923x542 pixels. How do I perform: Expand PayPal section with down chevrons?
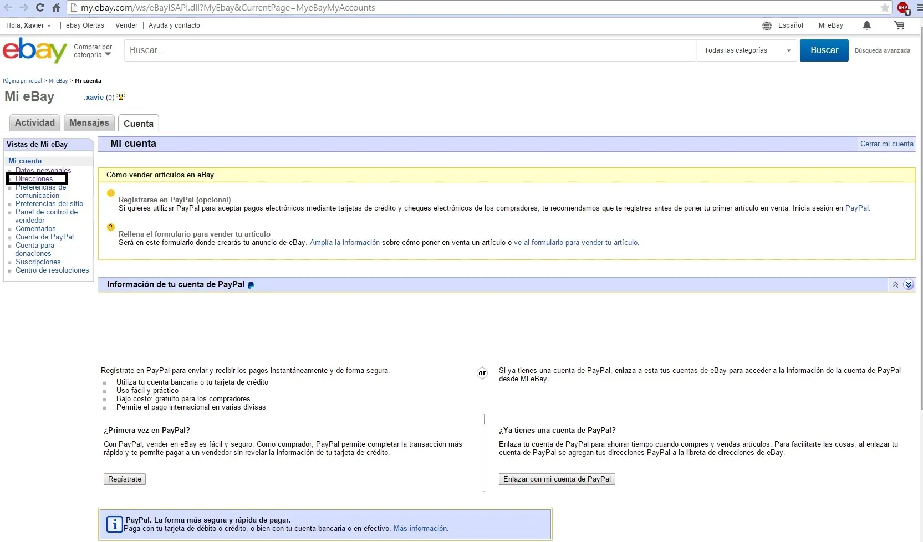point(909,285)
